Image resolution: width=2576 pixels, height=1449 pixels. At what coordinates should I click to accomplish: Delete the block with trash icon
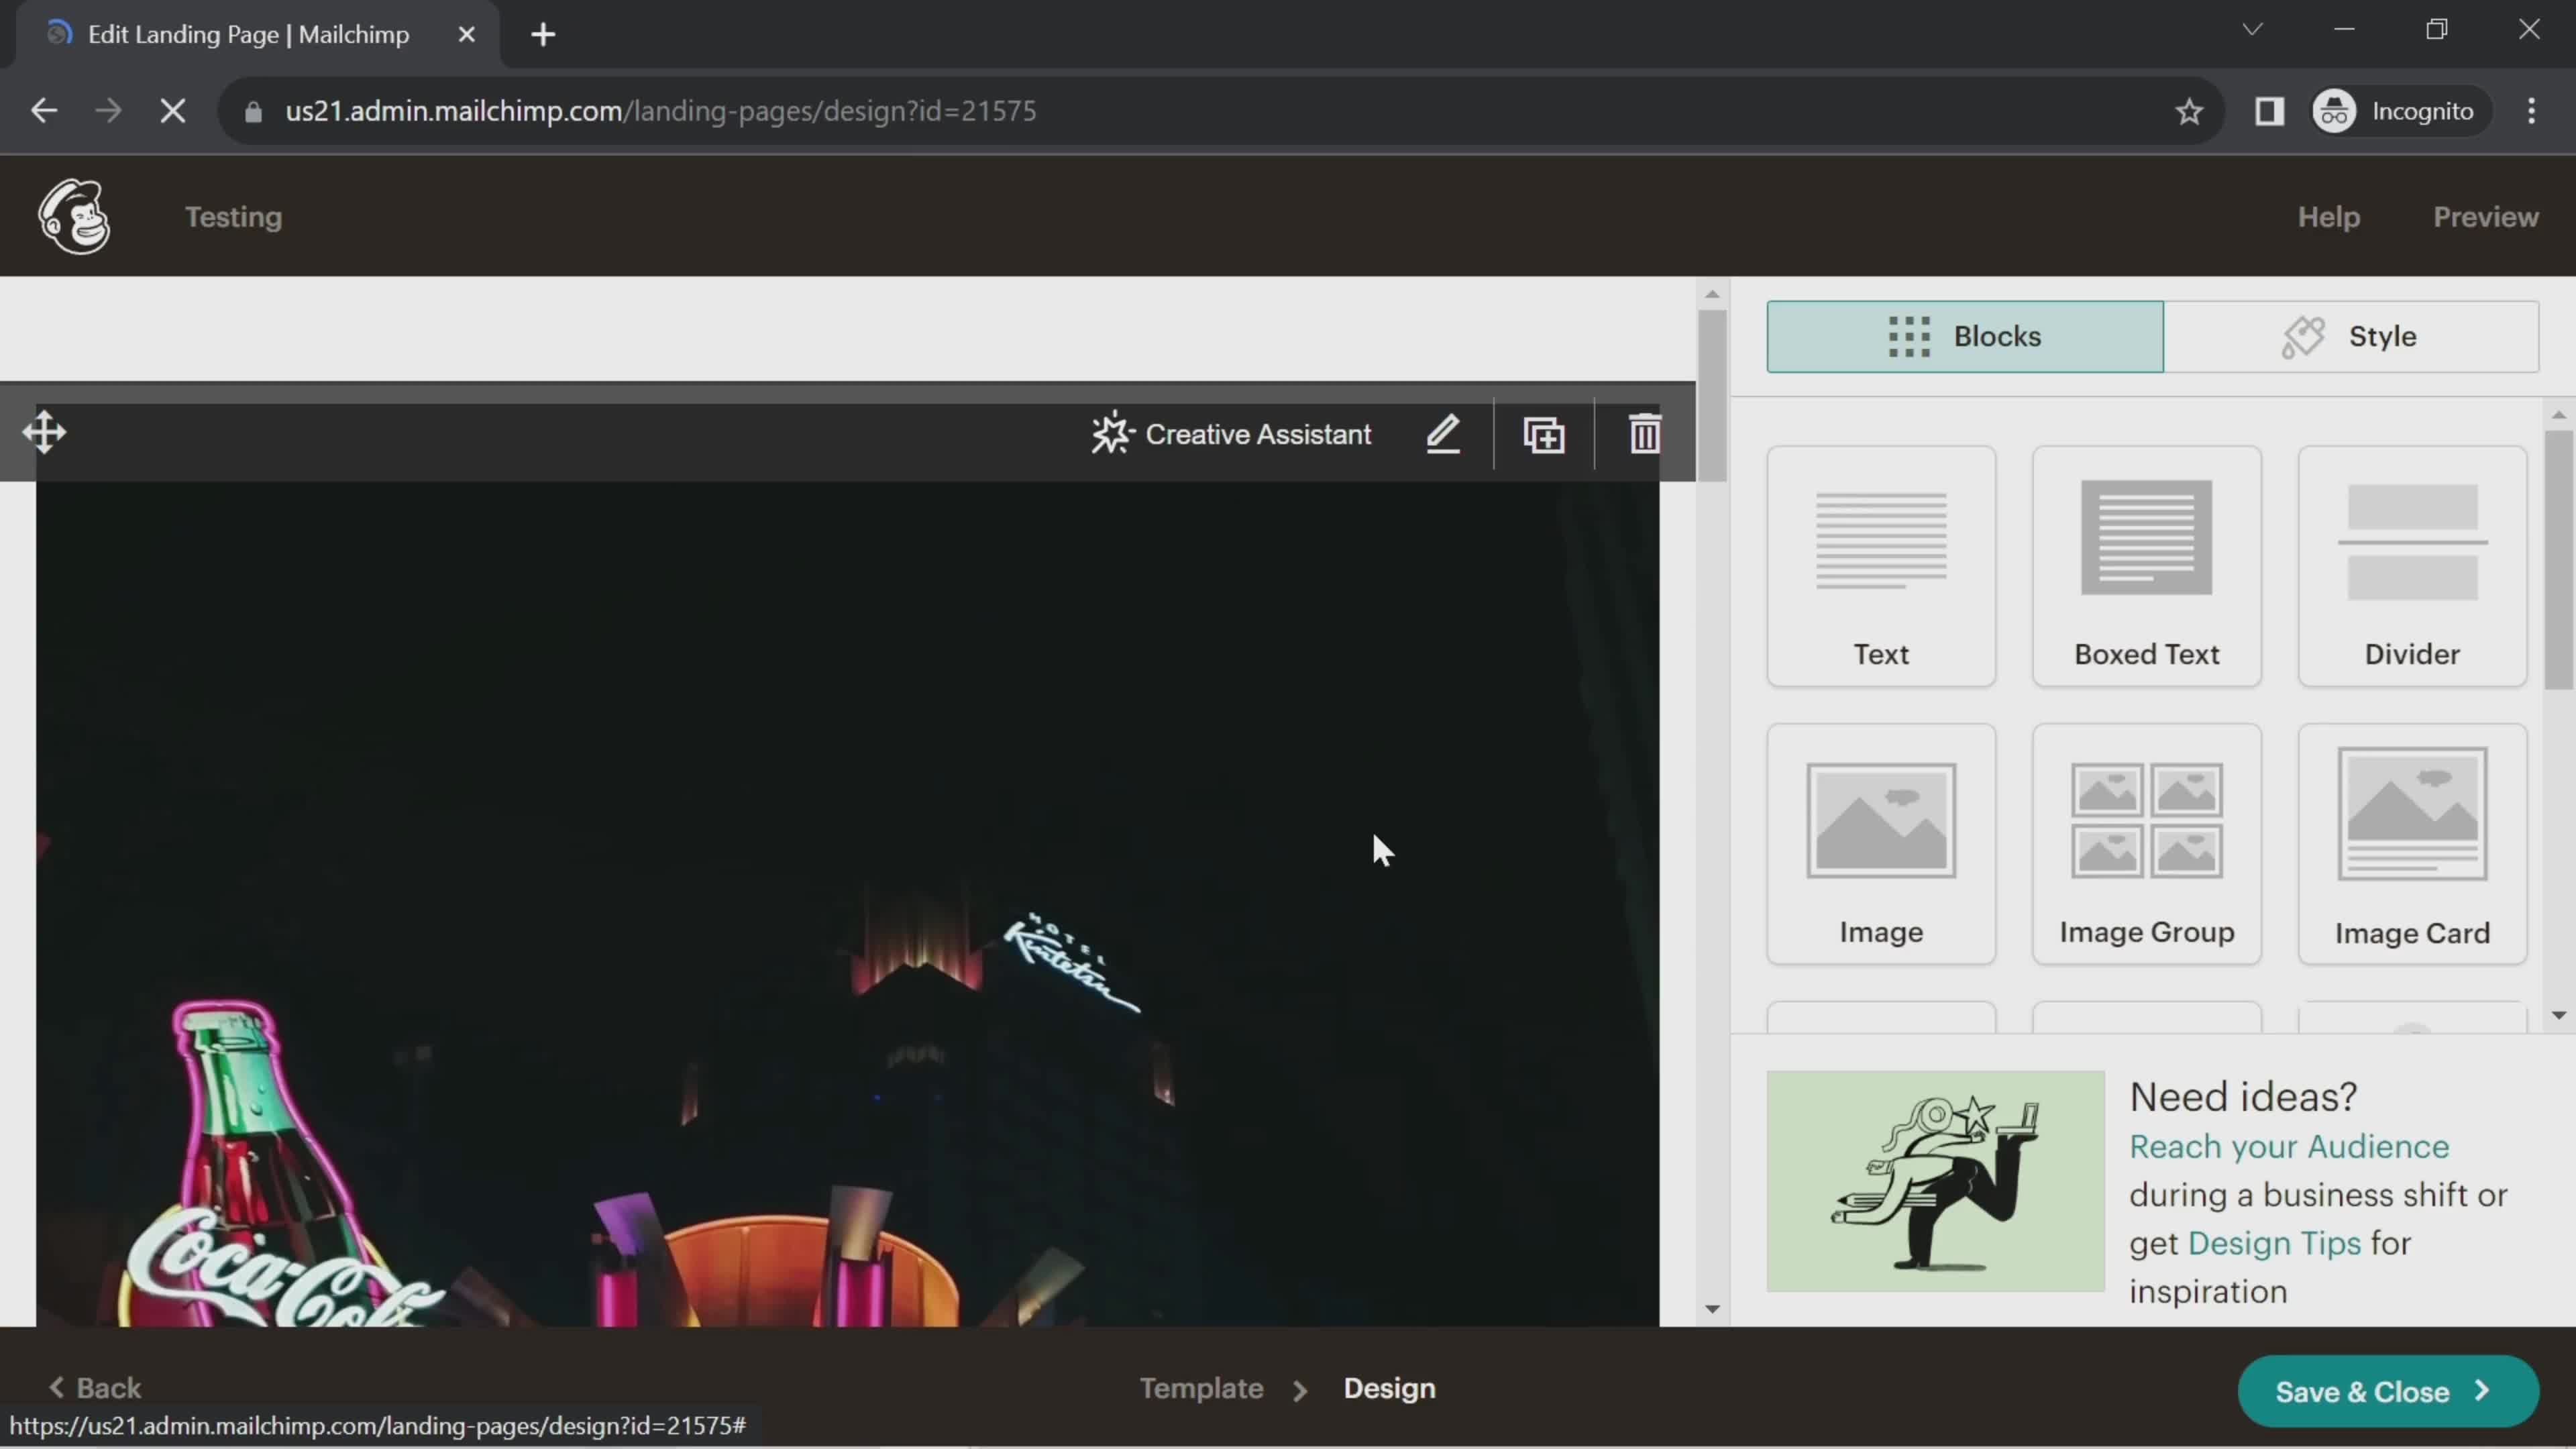click(1645, 435)
